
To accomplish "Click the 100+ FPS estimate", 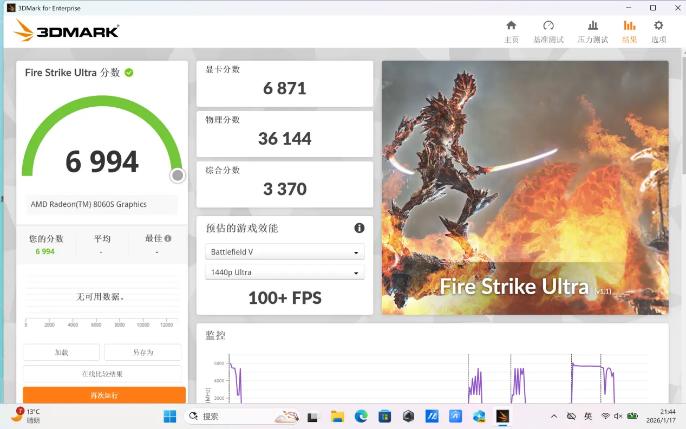I will [x=285, y=298].
